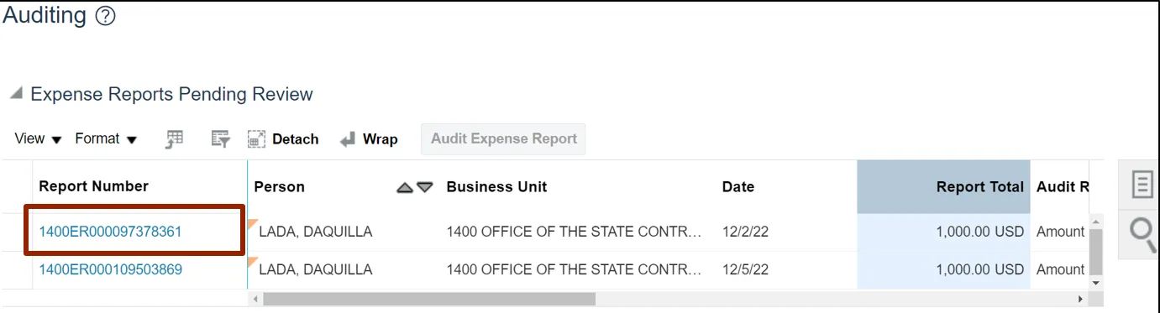This screenshot has width=1160, height=313.
Task: Click the Query By Example filter icon
Action: click(x=221, y=139)
